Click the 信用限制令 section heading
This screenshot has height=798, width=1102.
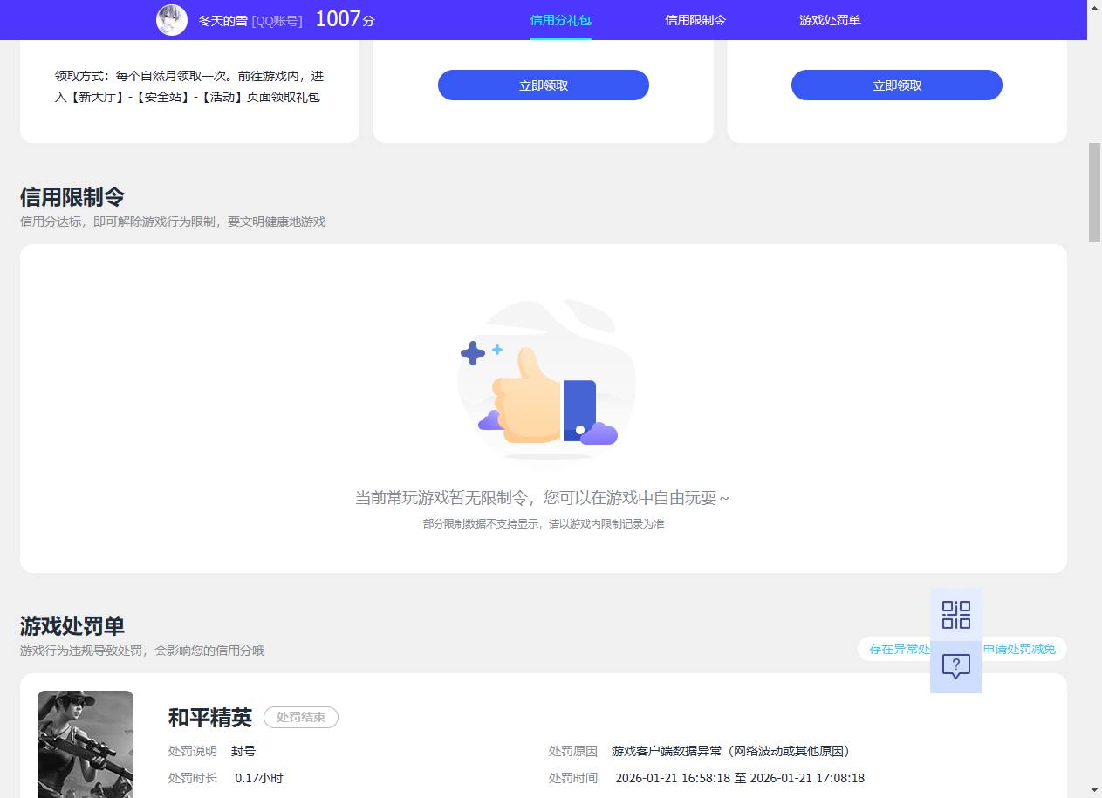[x=72, y=196]
